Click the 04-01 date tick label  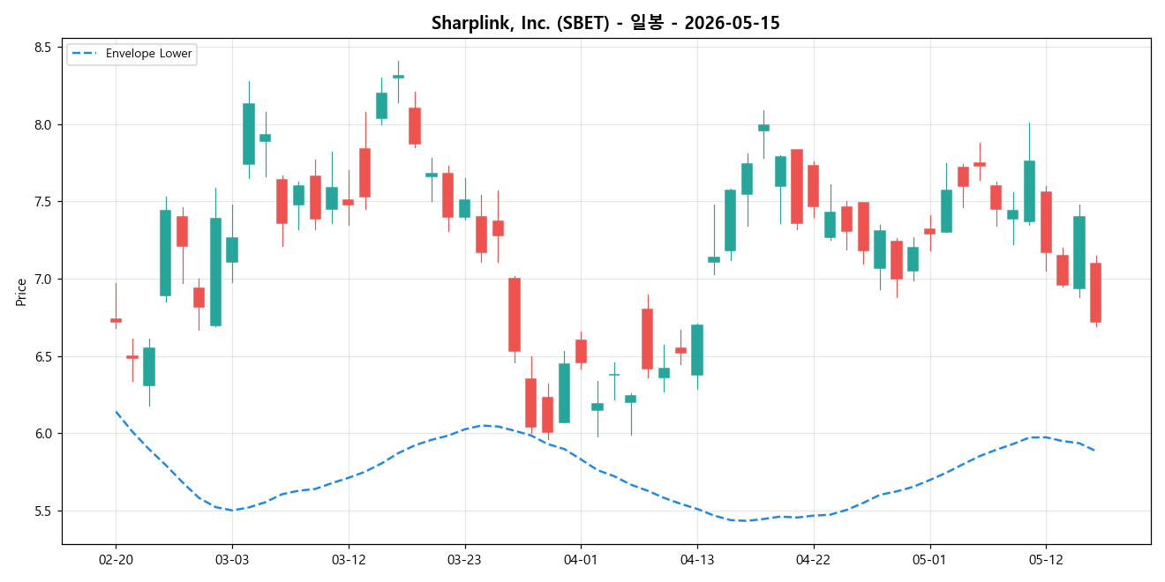pos(581,559)
